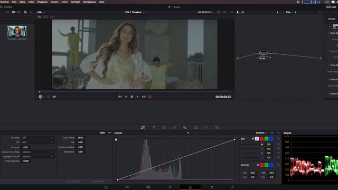The height and width of the screenshot is (190, 338).
Task: Open the Fusion menu in the menu bar
Action: 54,2
